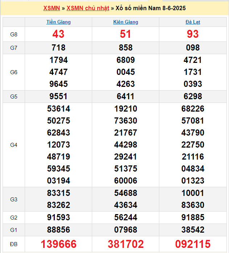Click the special prize 139666
The width and height of the screenshot is (229, 253).
tap(58, 244)
